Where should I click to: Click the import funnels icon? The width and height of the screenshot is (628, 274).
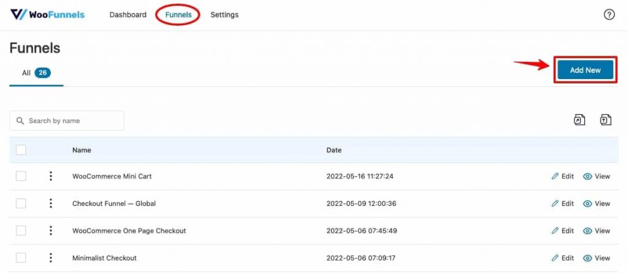click(605, 120)
